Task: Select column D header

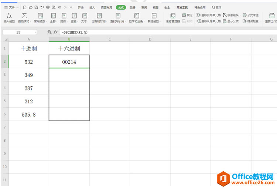Action: pos(150,39)
